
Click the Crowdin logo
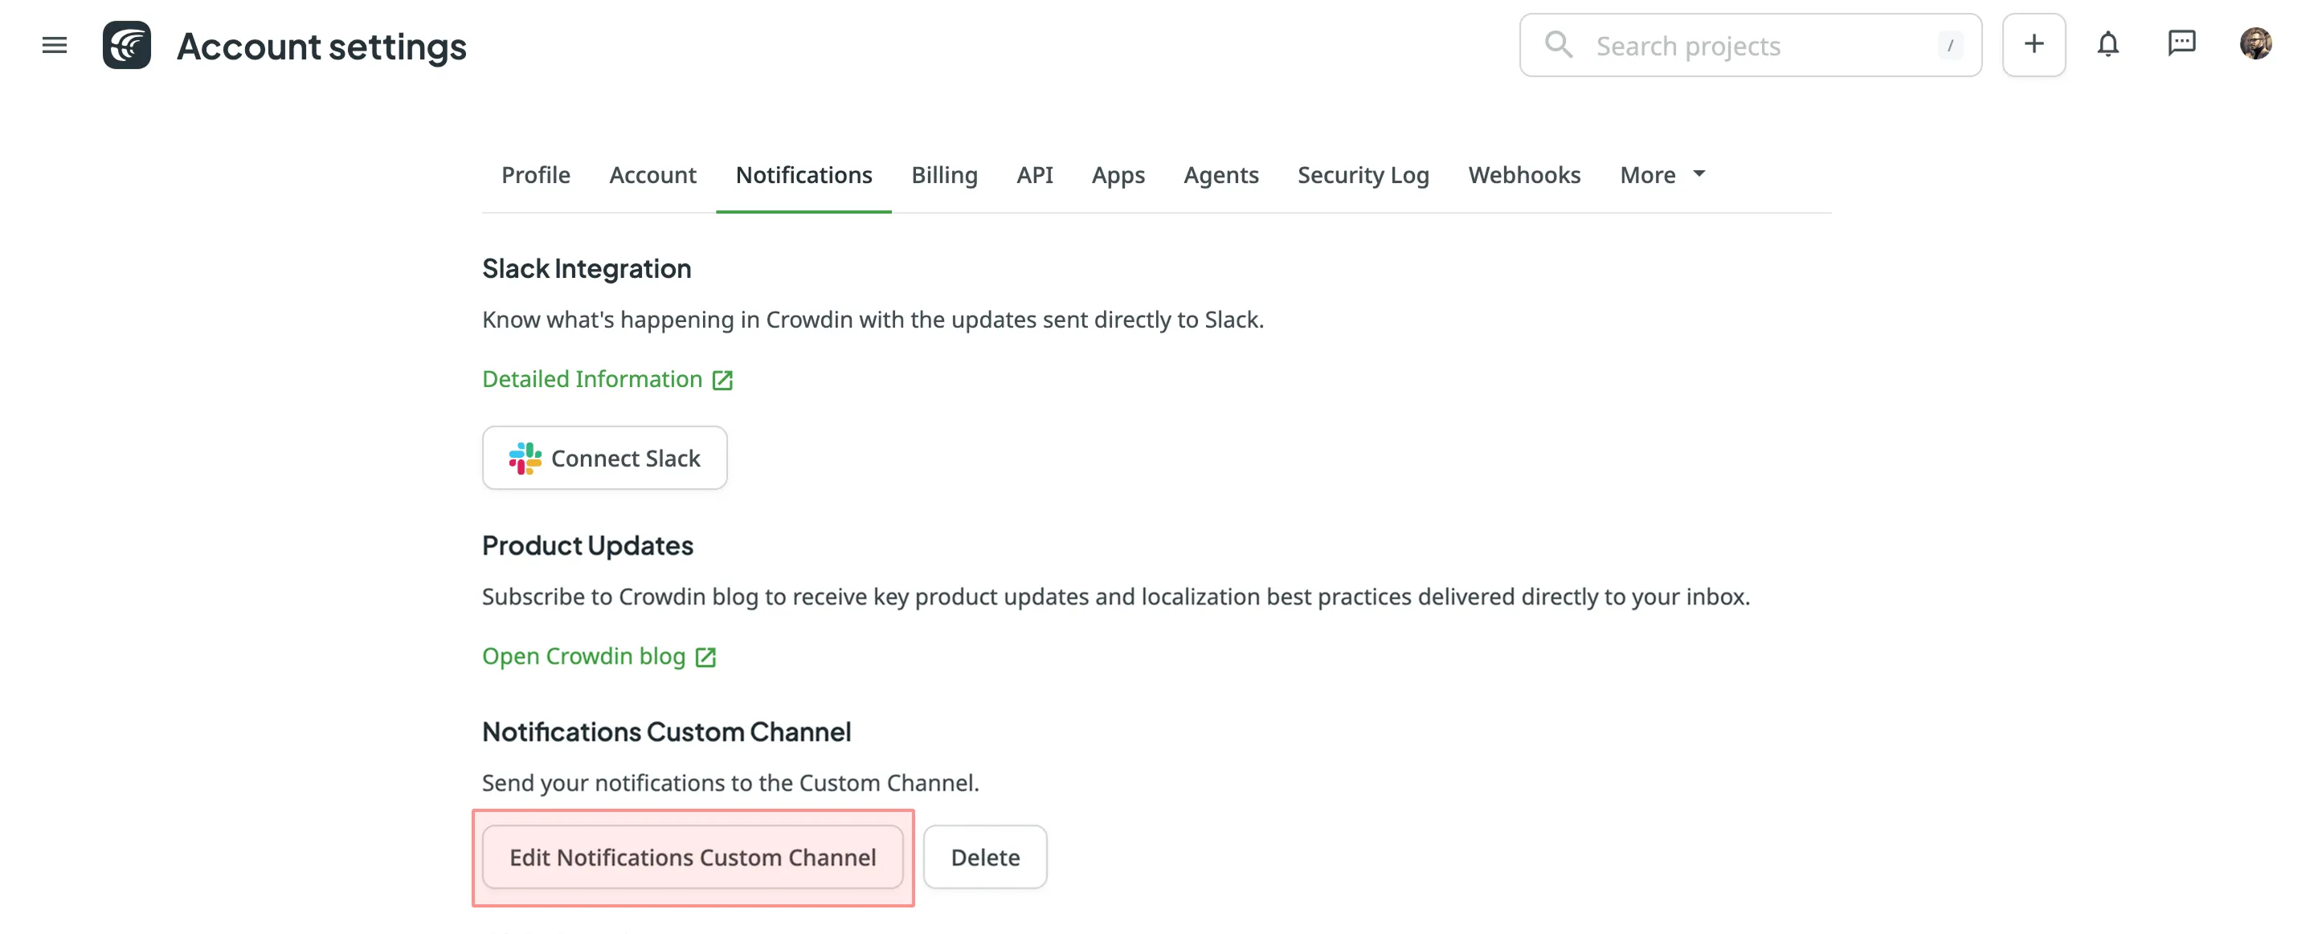[x=127, y=45]
